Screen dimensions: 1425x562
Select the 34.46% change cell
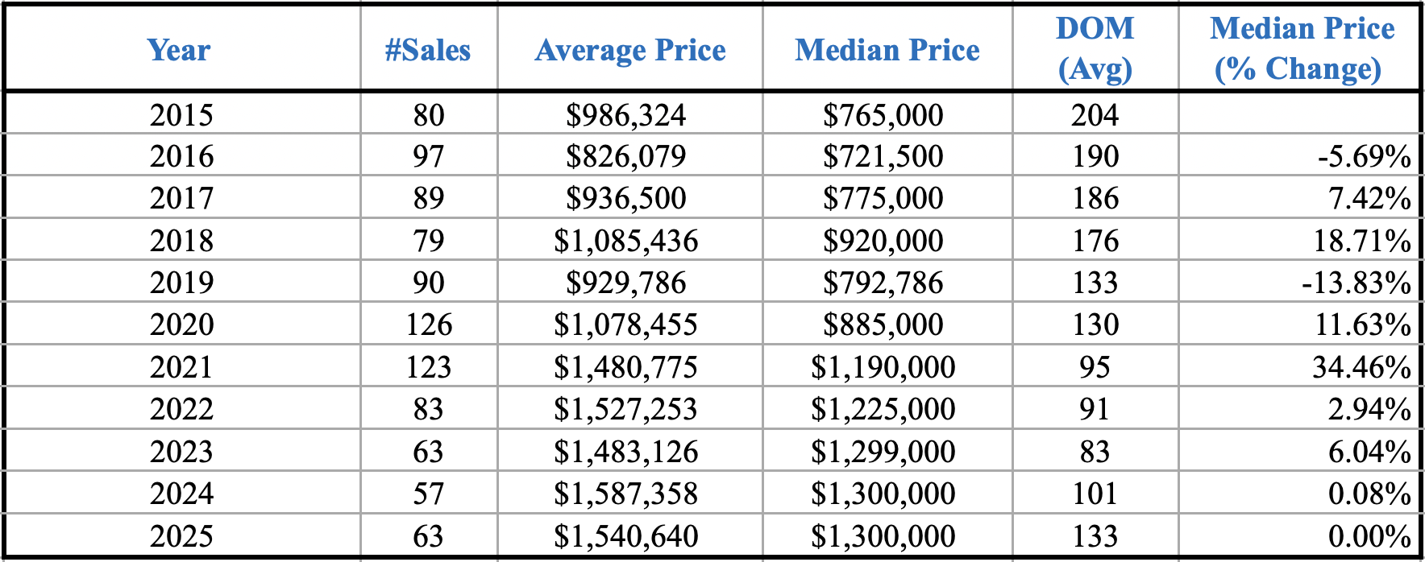[1361, 367]
